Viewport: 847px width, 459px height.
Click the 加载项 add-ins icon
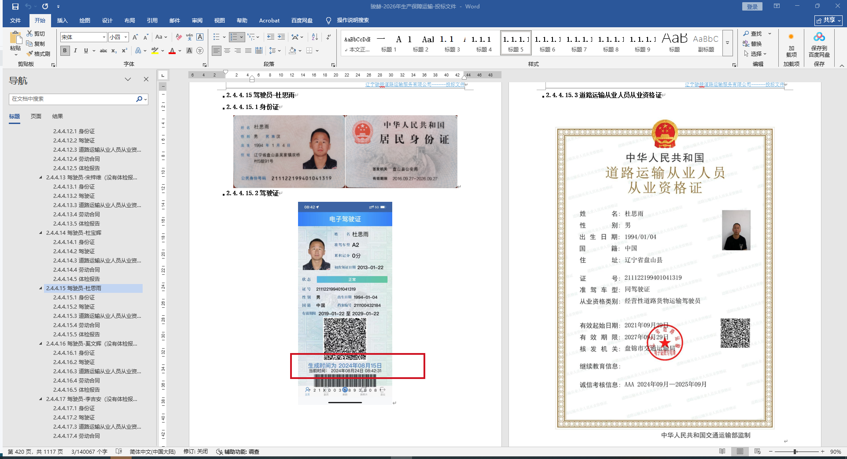pos(791,44)
